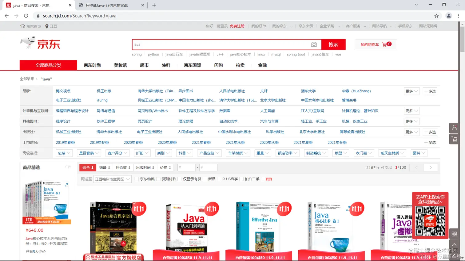Close the 狂神说Java tab
This screenshot has width=465, height=261.
[x=142, y=5]
